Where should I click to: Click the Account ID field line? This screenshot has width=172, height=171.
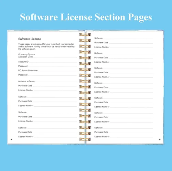tap(47, 62)
